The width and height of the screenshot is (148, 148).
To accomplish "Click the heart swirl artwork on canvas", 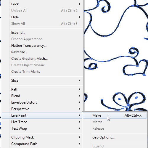I will click(135, 67).
